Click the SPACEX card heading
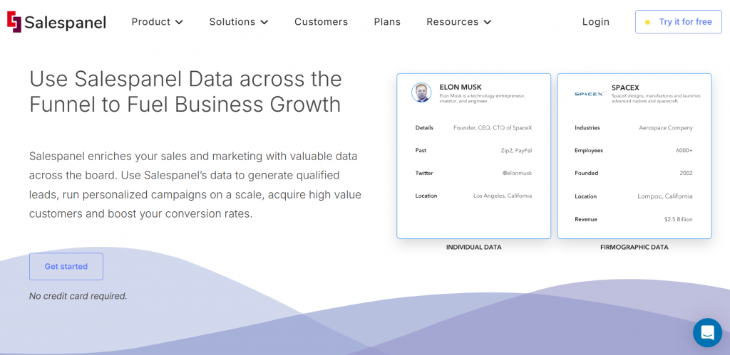 pyautogui.click(x=625, y=88)
